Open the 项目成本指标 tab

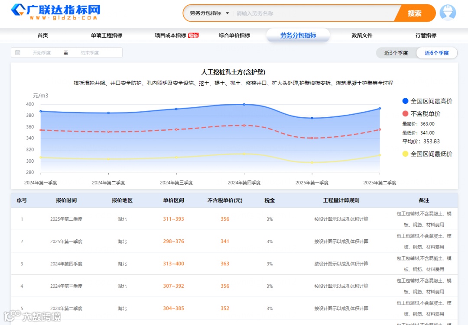click(x=170, y=35)
